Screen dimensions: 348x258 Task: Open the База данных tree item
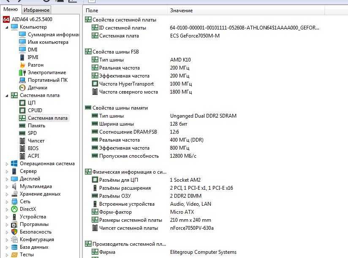coord(34,247)
